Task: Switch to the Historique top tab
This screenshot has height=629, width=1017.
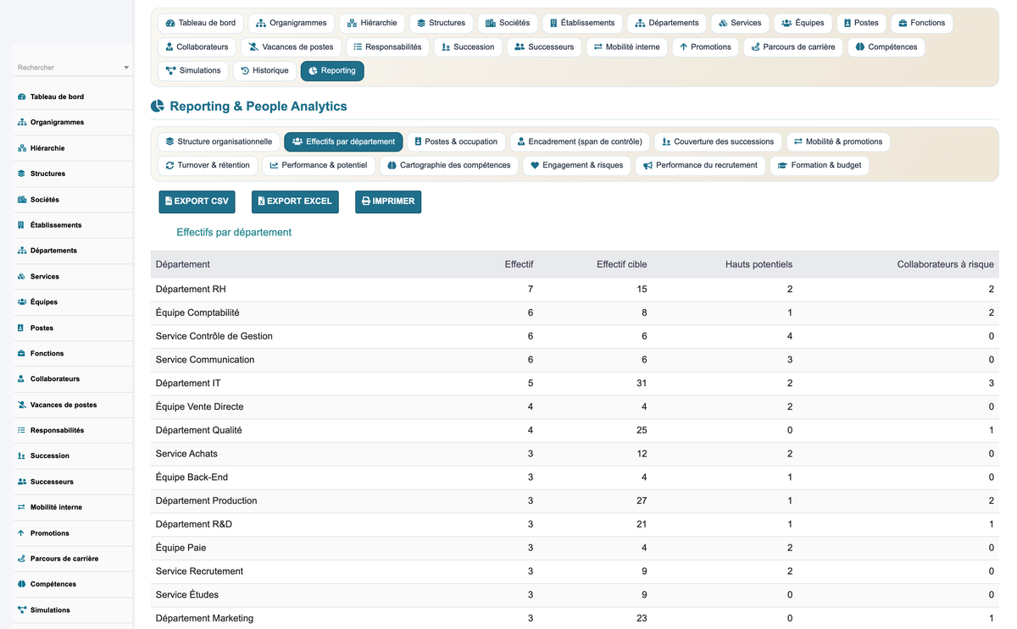Action: pyautogui.click(x=264, y=71)
